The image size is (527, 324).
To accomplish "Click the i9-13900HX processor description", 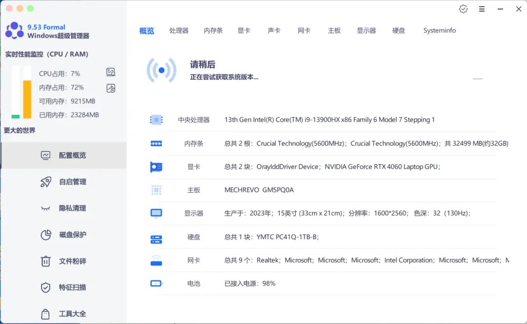I will 329,120.
